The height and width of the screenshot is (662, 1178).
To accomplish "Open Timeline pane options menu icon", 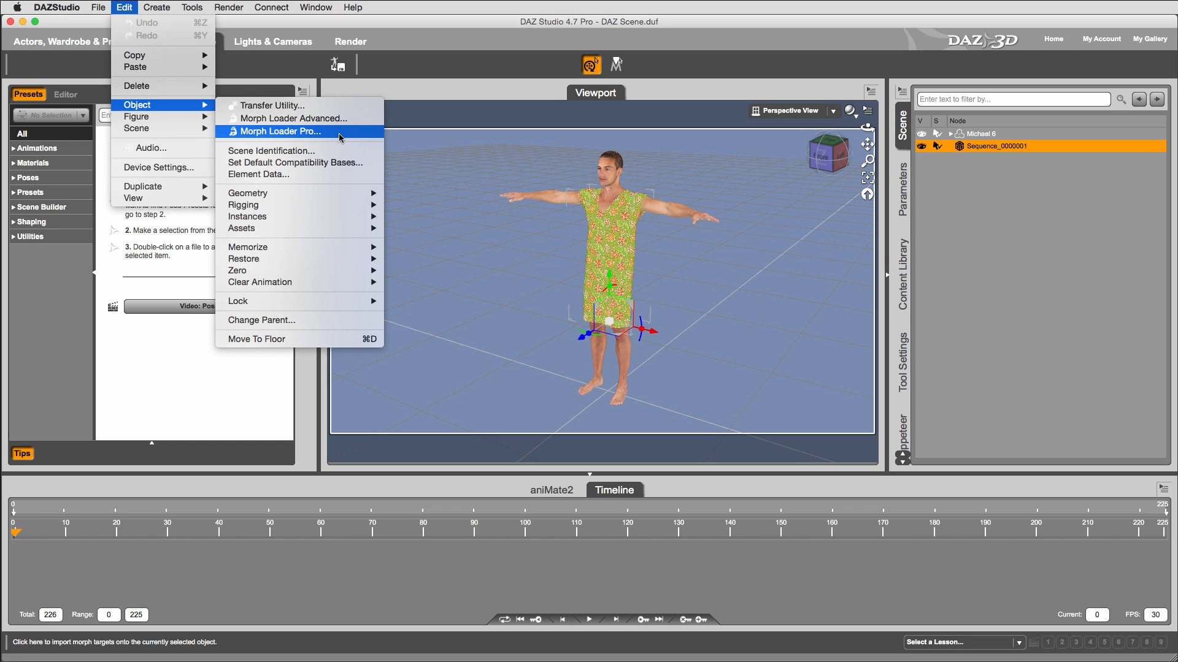I will coord(1164,489).
